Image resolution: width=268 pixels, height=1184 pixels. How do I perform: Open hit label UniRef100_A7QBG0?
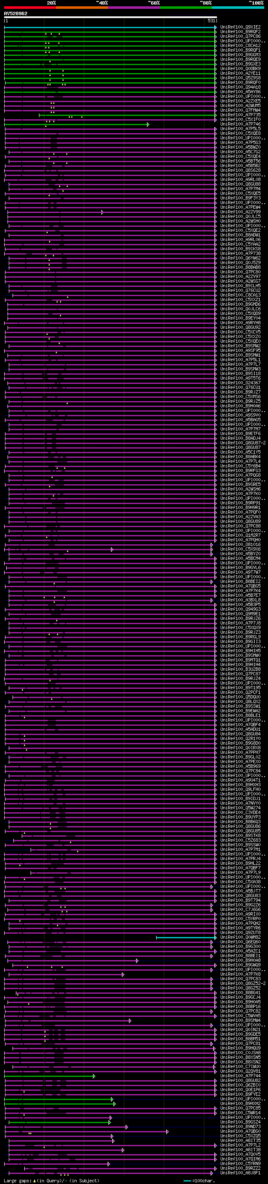click(240, 1131)
